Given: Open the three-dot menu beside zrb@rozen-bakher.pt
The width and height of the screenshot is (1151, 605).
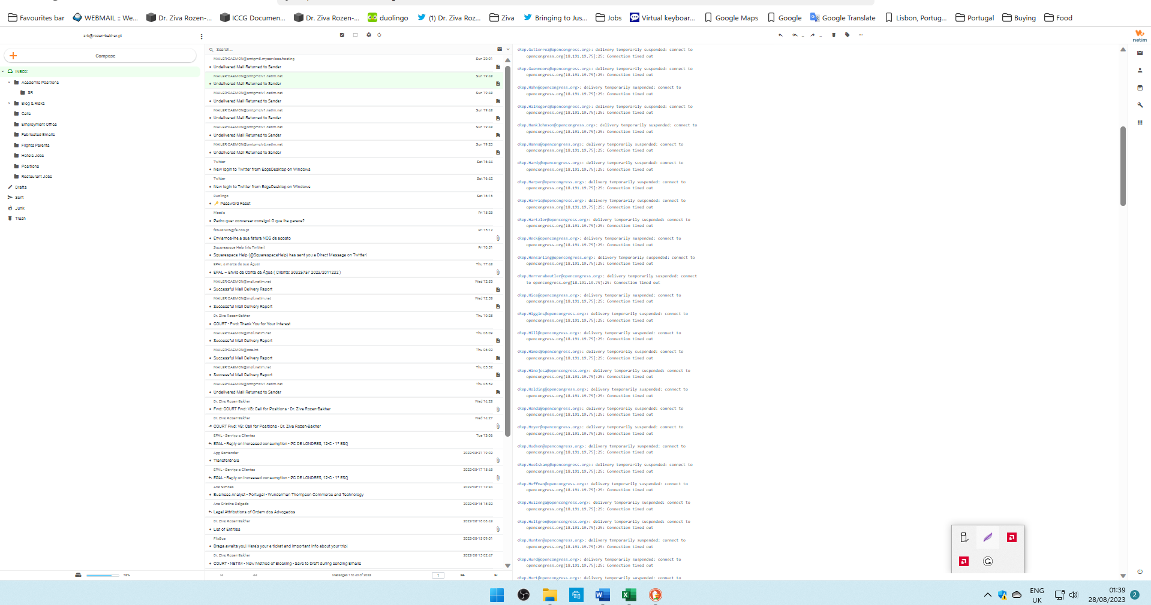Looking at the screenshot, I should point(202,35).
